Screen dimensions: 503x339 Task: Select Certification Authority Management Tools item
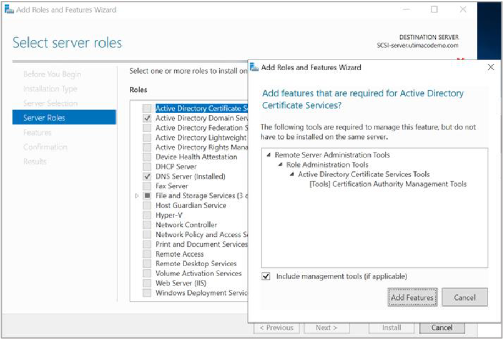(388, 184)
